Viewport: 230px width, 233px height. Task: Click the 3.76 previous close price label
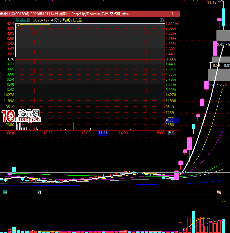[11, 59]
